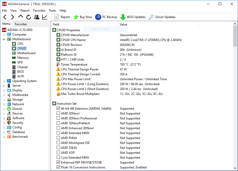The height and width of the screenshot is (171, 238).
Task: Click the graph chart toolbar icon
Action: [45, 17]
